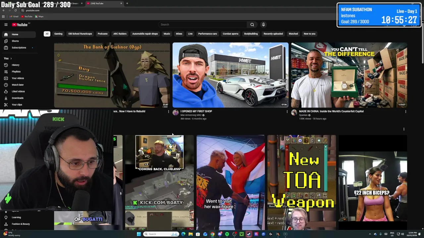This screenshot has width=424, height=238.
Task: Open Your videos in sidebar
Action: [x=18, y=78]
